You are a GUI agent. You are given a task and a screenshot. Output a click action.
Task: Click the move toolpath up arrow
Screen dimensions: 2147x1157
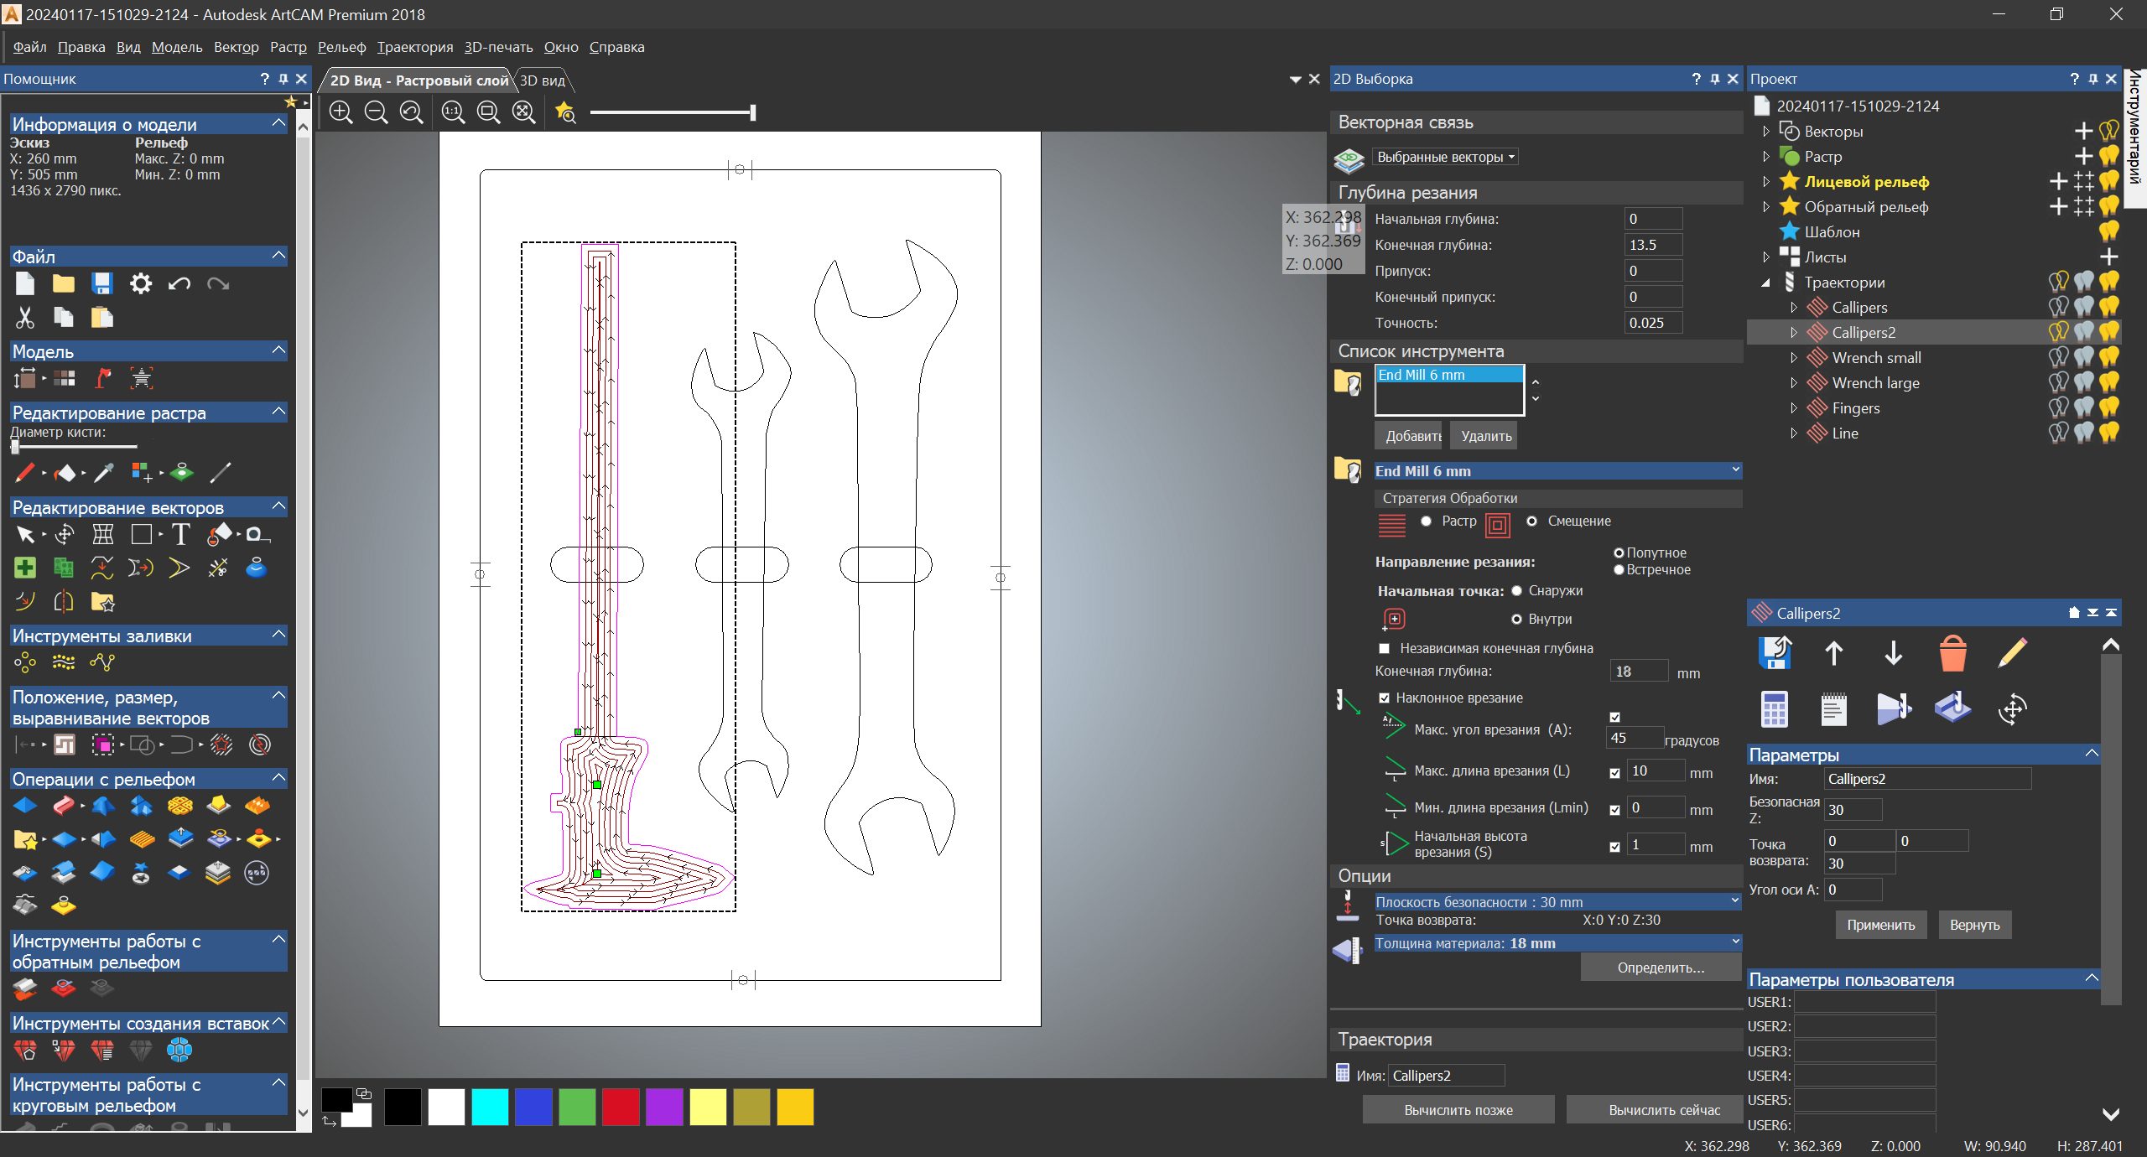pos(1833,653)
